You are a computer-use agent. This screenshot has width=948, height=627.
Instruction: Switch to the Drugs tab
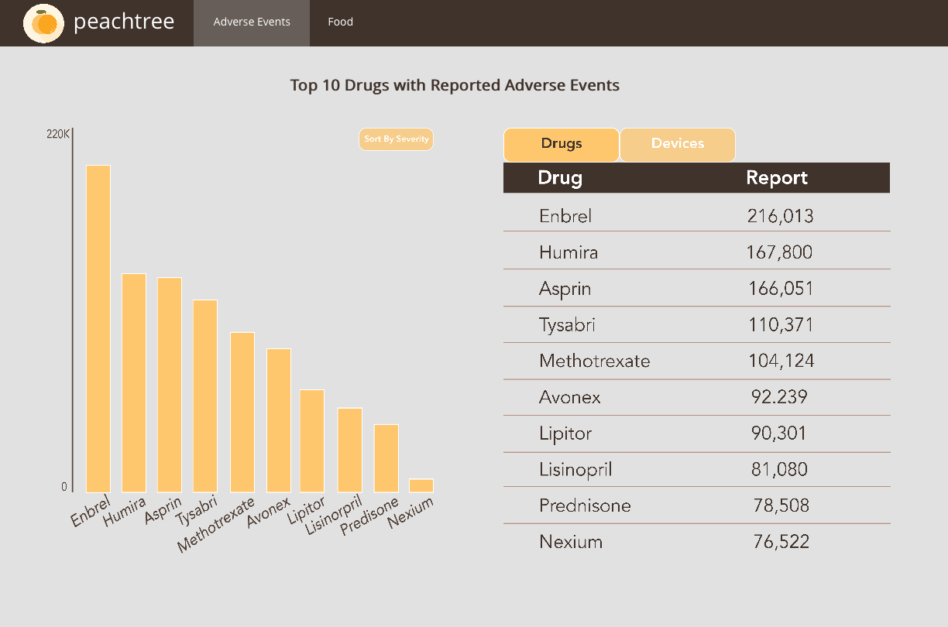562,144
